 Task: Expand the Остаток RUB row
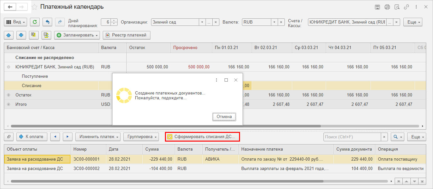pos(8,95)
